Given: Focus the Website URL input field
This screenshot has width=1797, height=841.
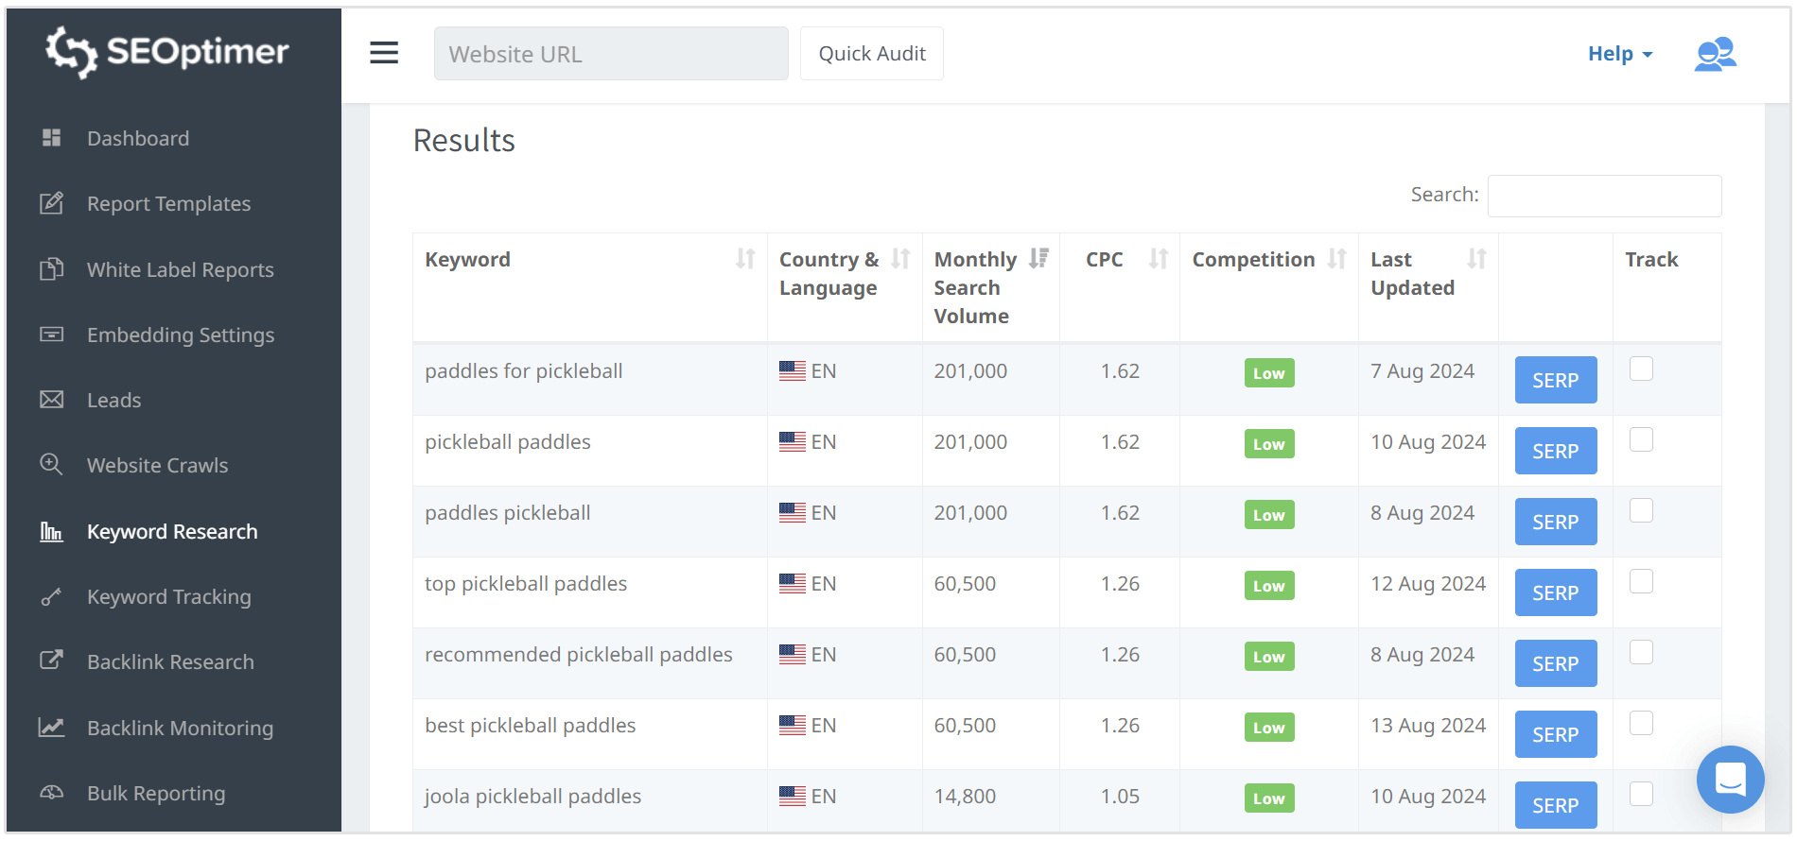Looking at the screenshot, I should [610, 54].
